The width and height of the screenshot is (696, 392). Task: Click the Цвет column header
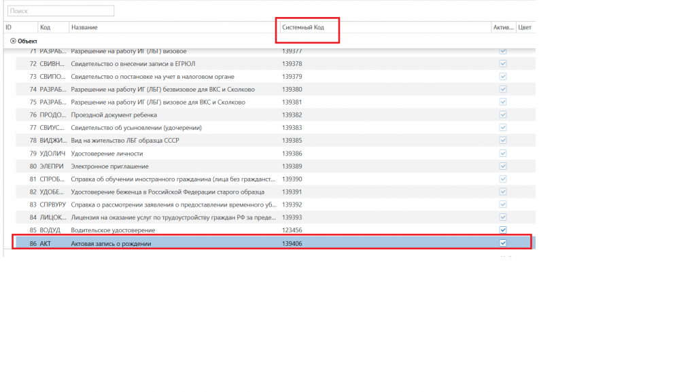point(525,27)
